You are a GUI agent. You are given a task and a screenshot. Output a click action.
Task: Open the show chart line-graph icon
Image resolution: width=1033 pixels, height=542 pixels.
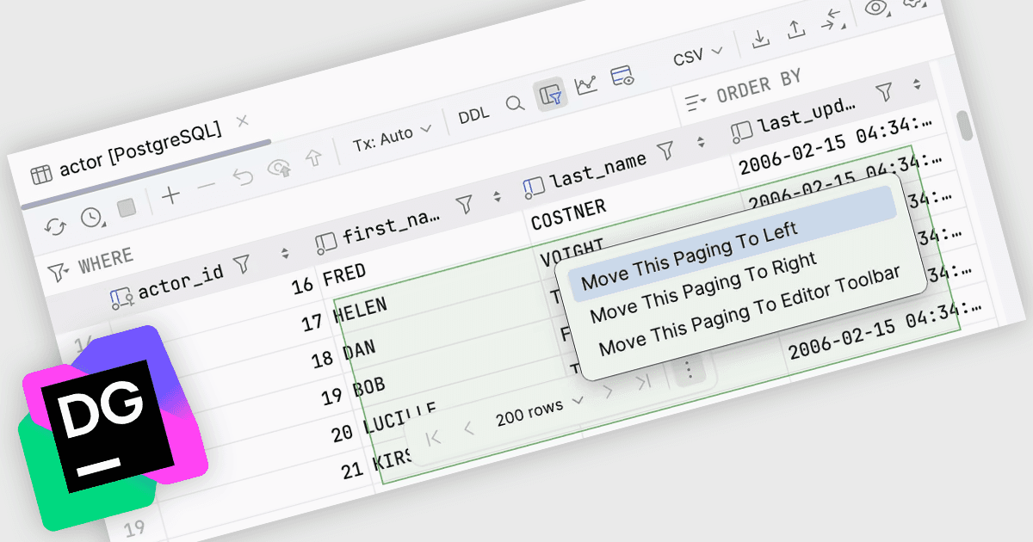click(586, 85)
